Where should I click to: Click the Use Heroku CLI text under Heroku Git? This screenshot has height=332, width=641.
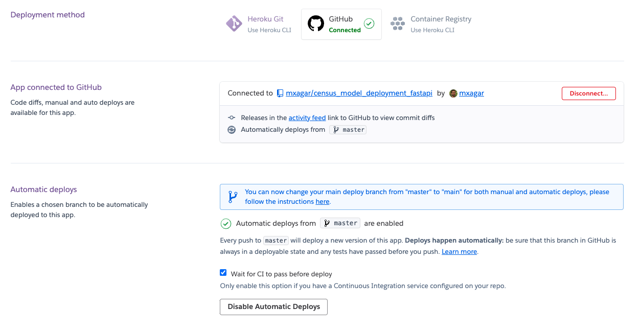[269, 30]
